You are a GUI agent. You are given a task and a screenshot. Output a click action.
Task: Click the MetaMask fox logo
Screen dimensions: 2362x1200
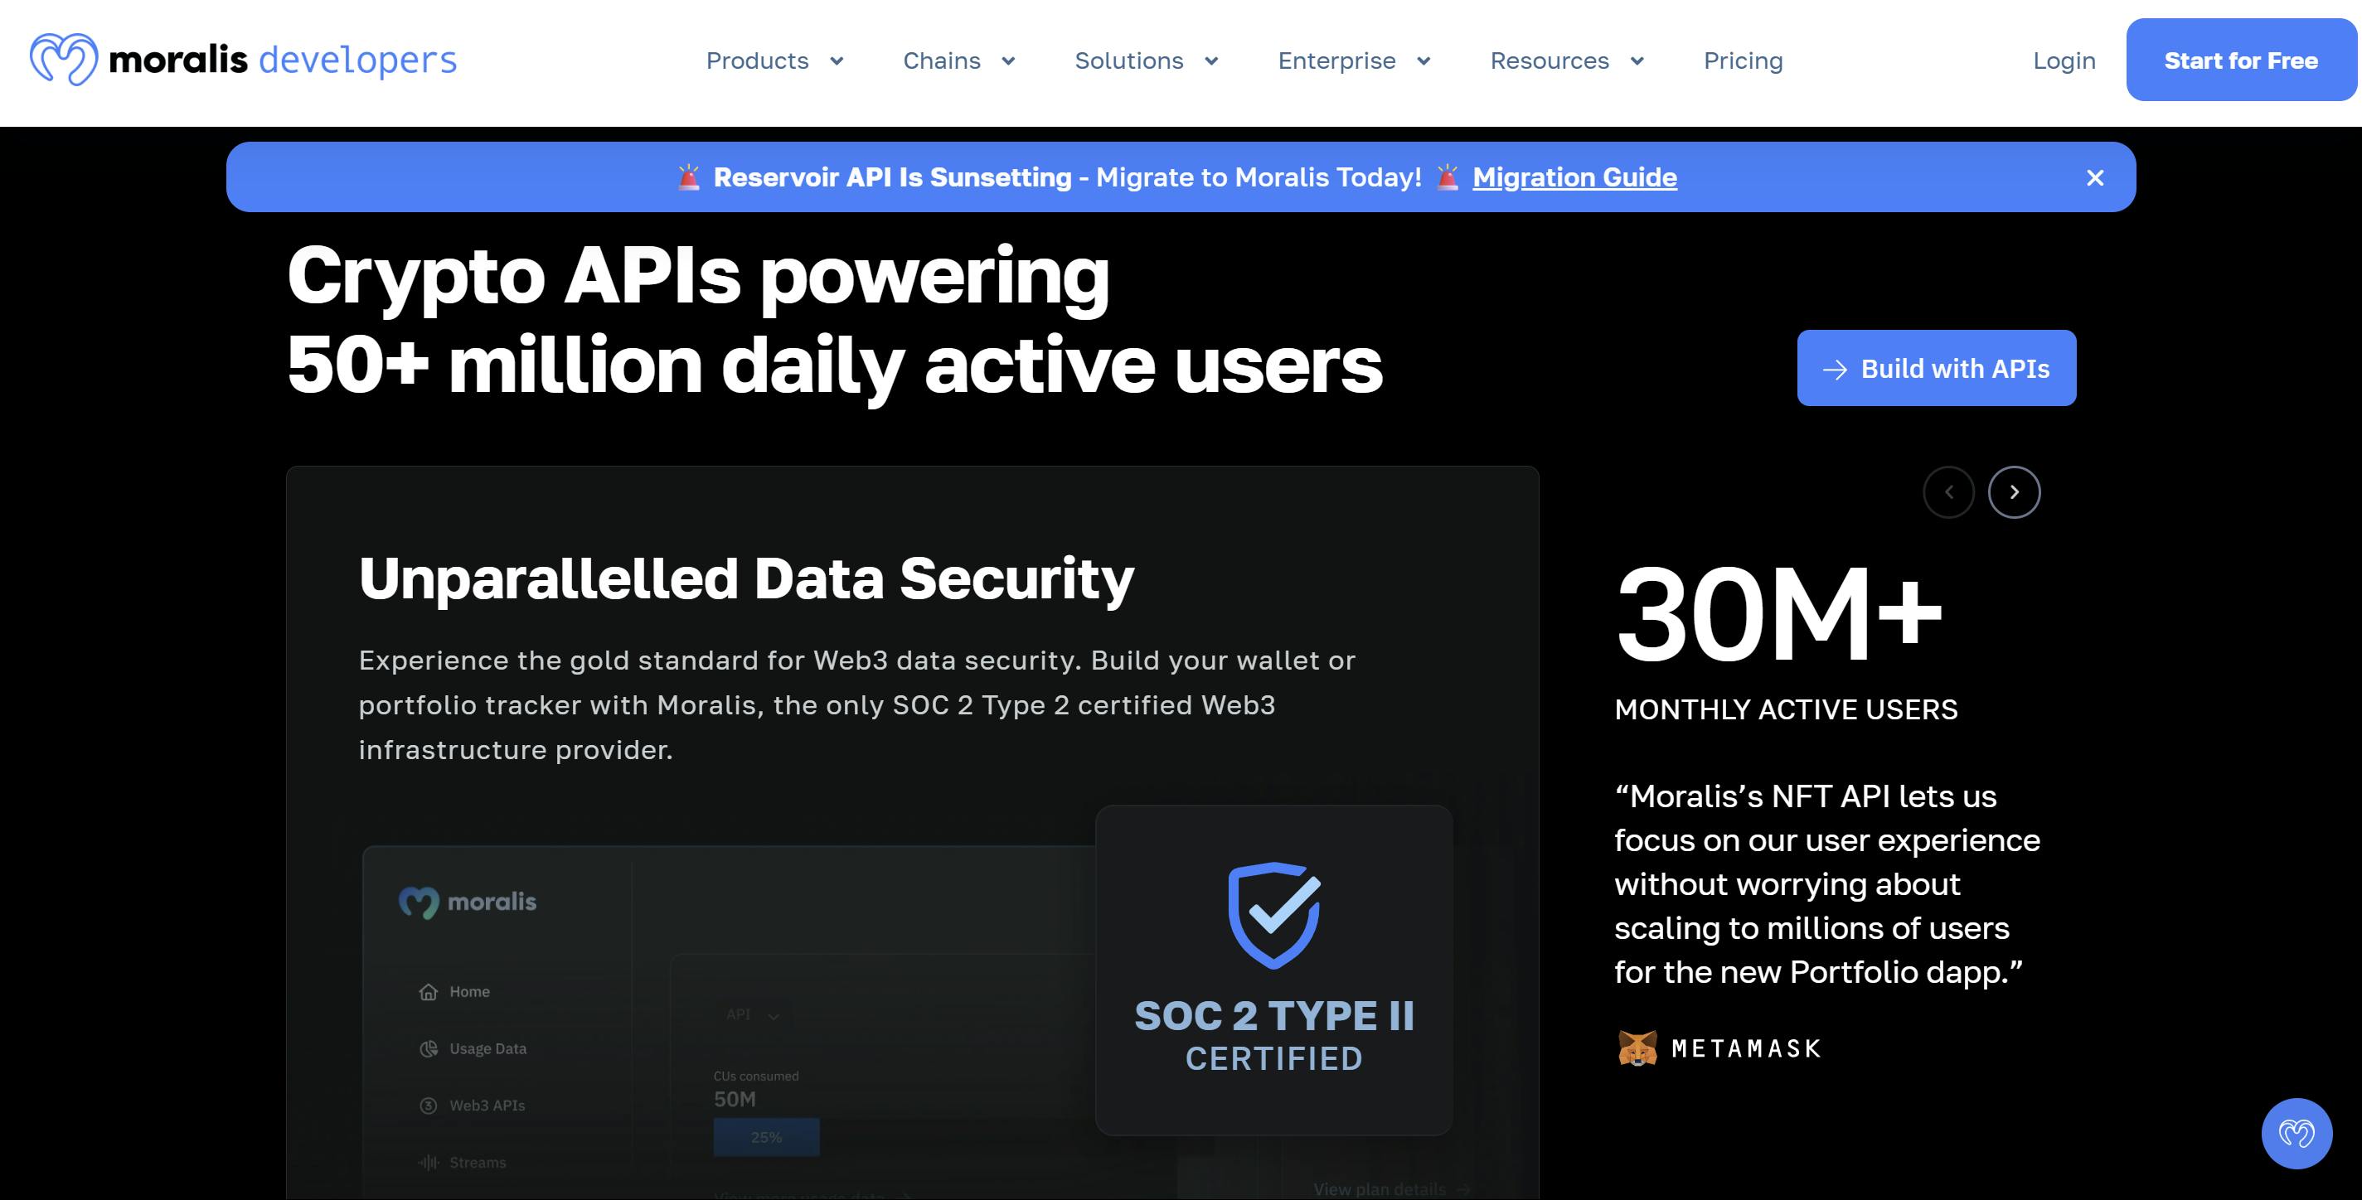(1637, 1048)
